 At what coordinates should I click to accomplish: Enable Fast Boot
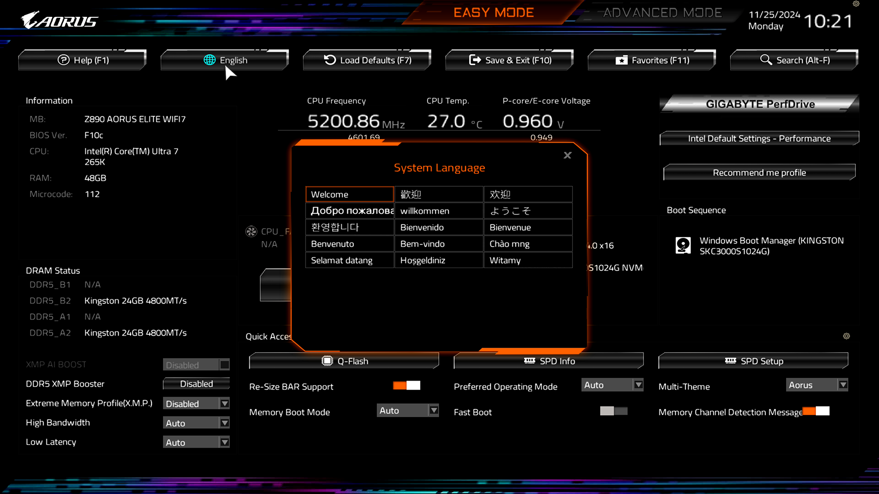pyautogui.click(x=614, y=411)
